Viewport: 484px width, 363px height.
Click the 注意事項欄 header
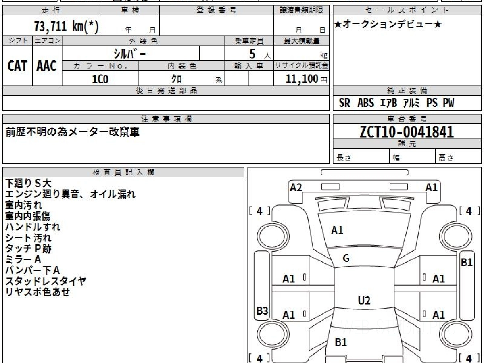(x=166, y=119)
